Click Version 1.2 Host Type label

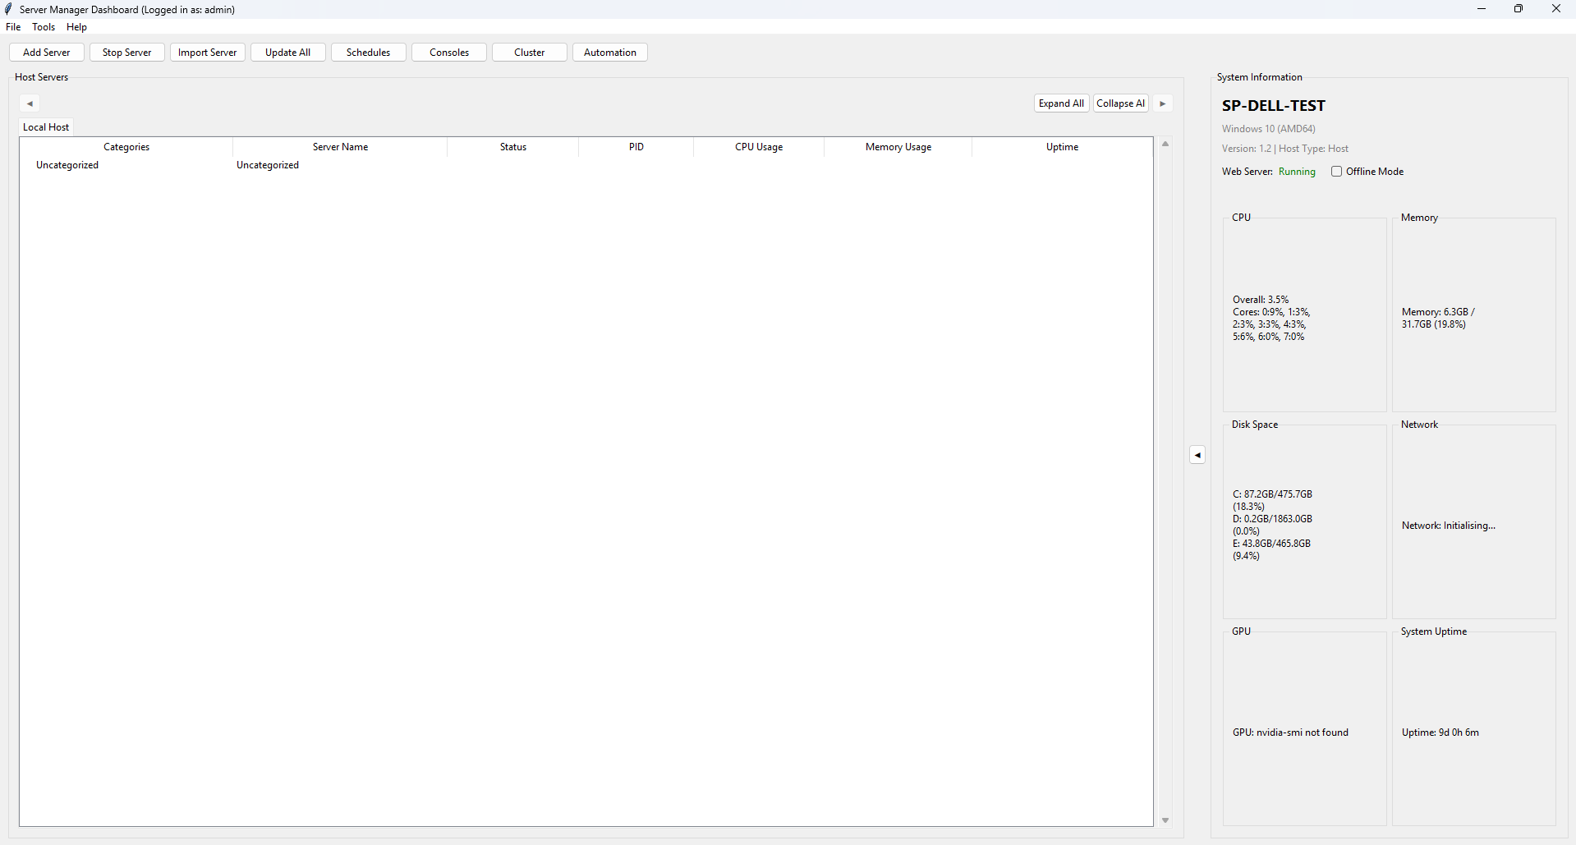point(1284,149)
